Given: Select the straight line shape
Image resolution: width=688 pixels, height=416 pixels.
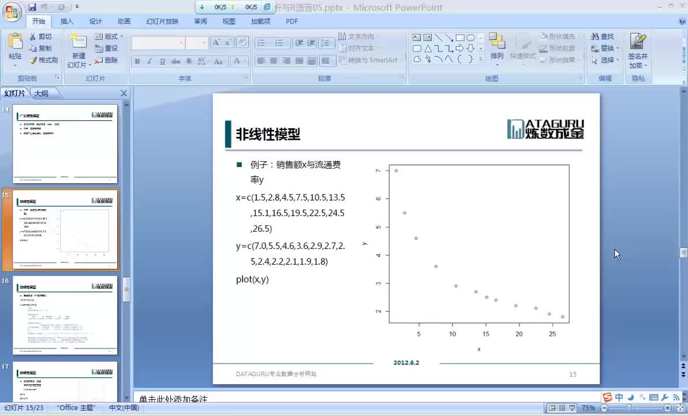Looking at the screenshot, I should [x=438, y=38].
